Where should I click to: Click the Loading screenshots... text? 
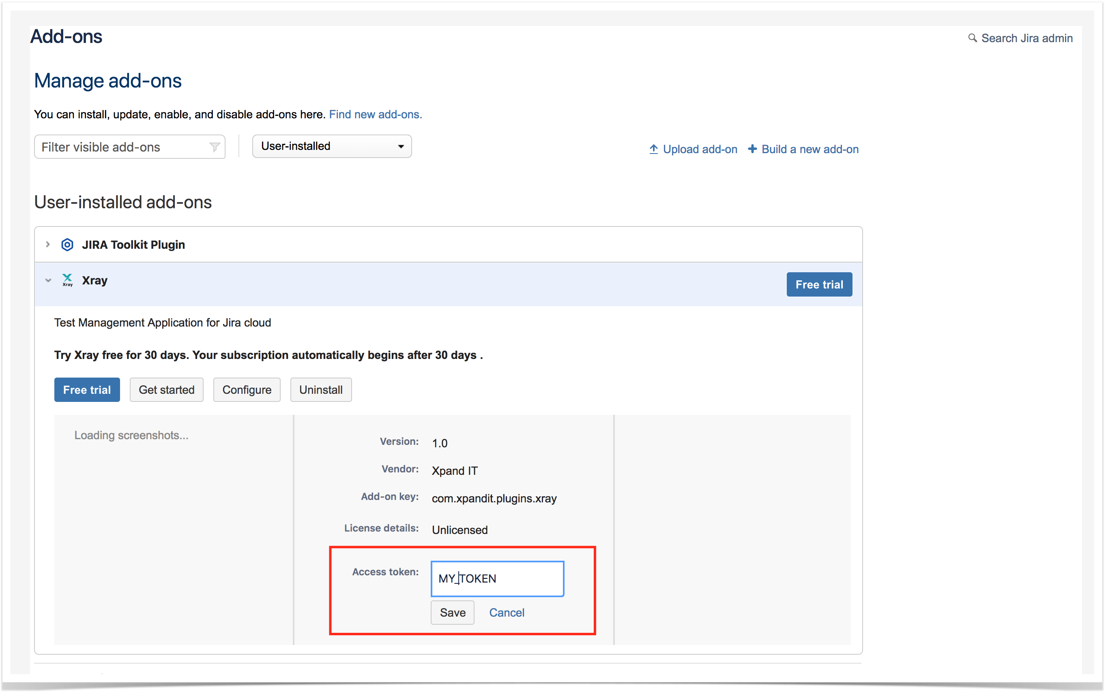tap(131, 435)
